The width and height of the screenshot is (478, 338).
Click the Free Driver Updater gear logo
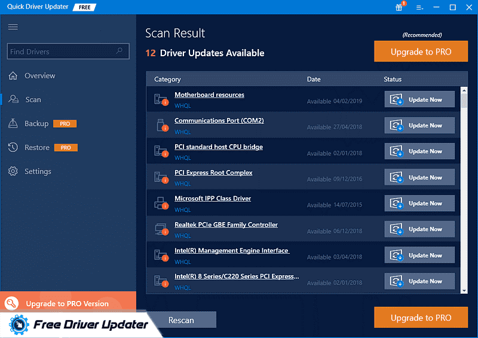point(19,325)
